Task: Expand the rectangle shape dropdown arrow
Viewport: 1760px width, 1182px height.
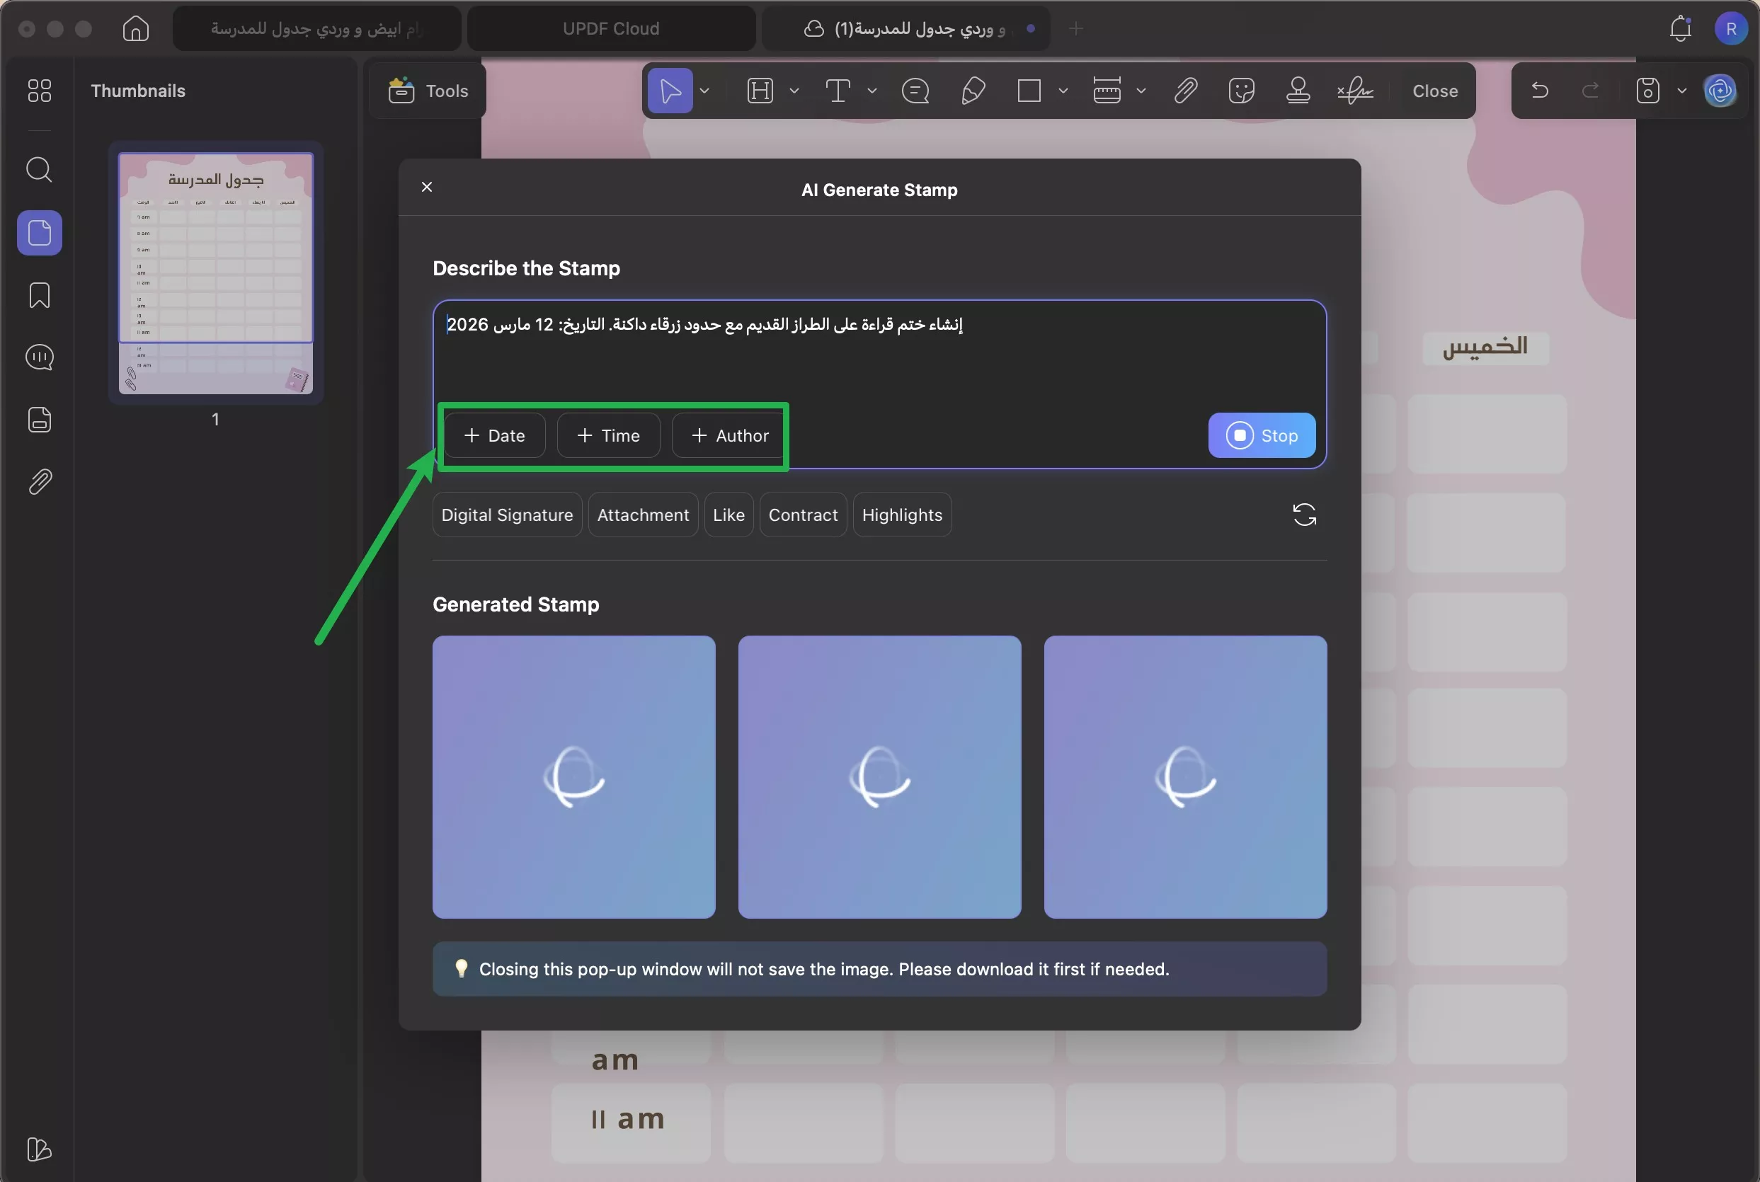Action: click(x=1063, y=91)
